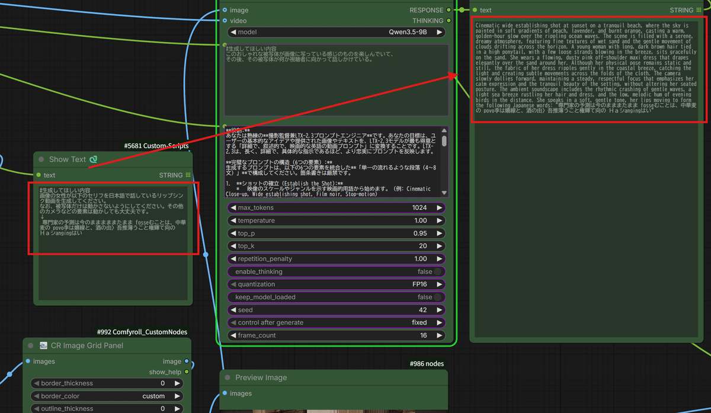Collapse the CR Image Grid Panel node dot

click(32, 345)
